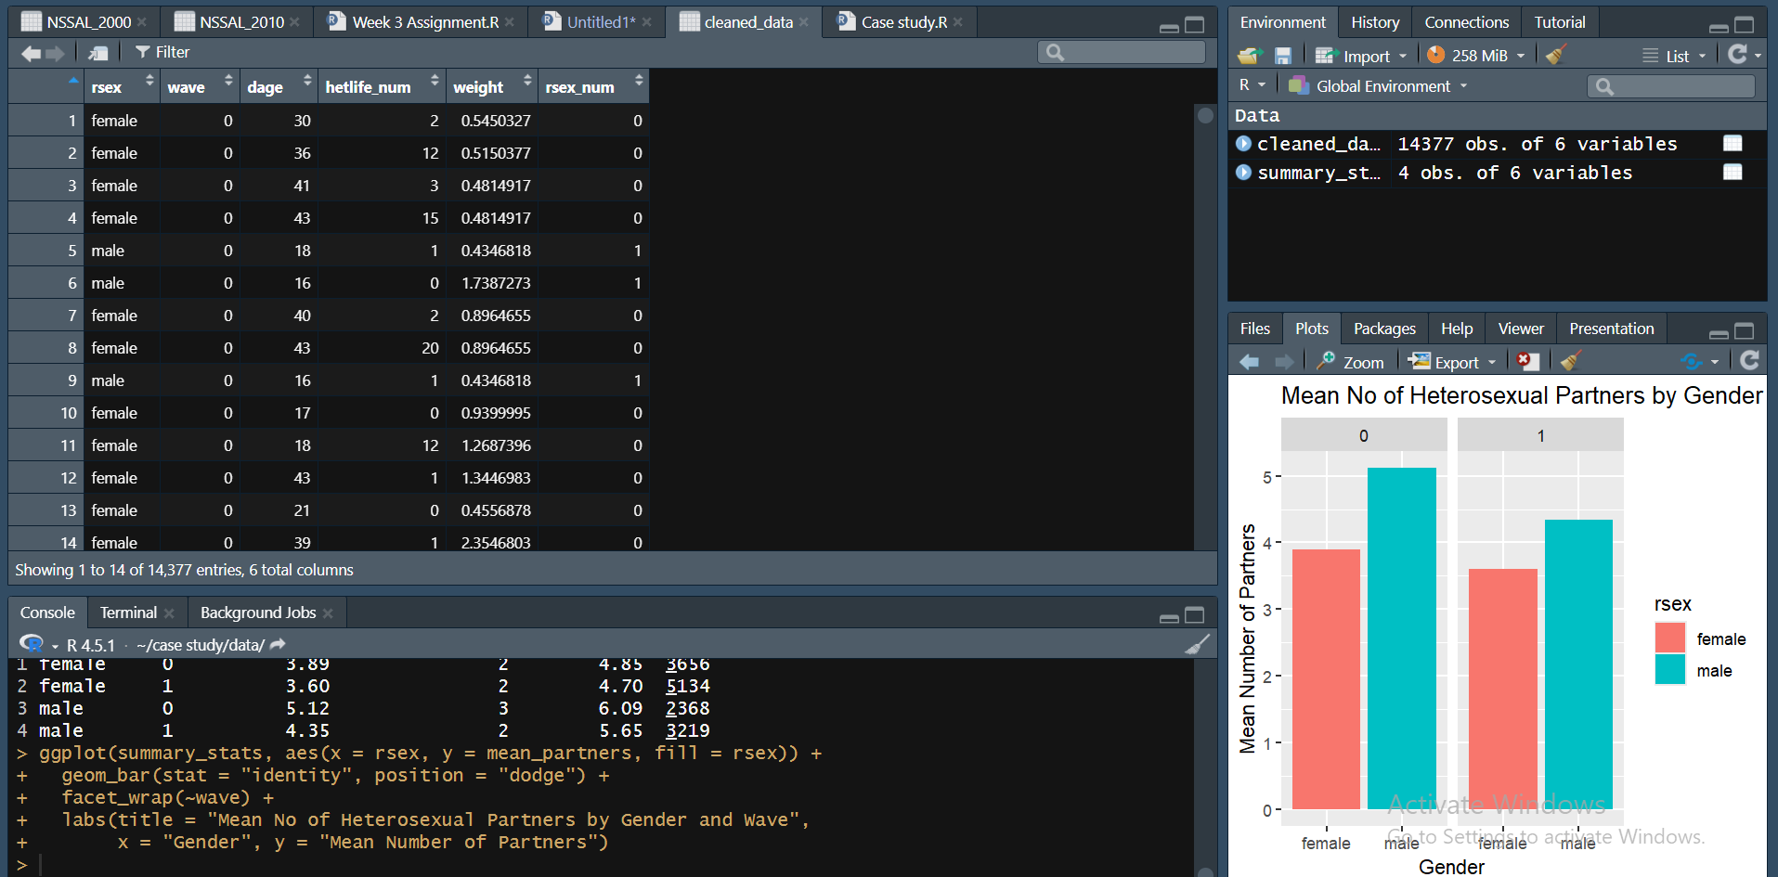Viewport: 1778px width, 877px height.
Task: Open Global Environment dropdown
Action: point(1379,86)
